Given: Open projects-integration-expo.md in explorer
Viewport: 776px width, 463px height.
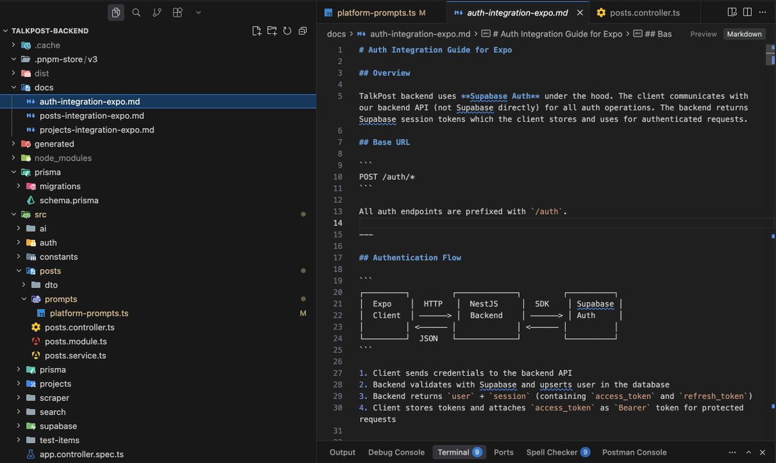Looking at the screenshot, I should click(97, 130).
